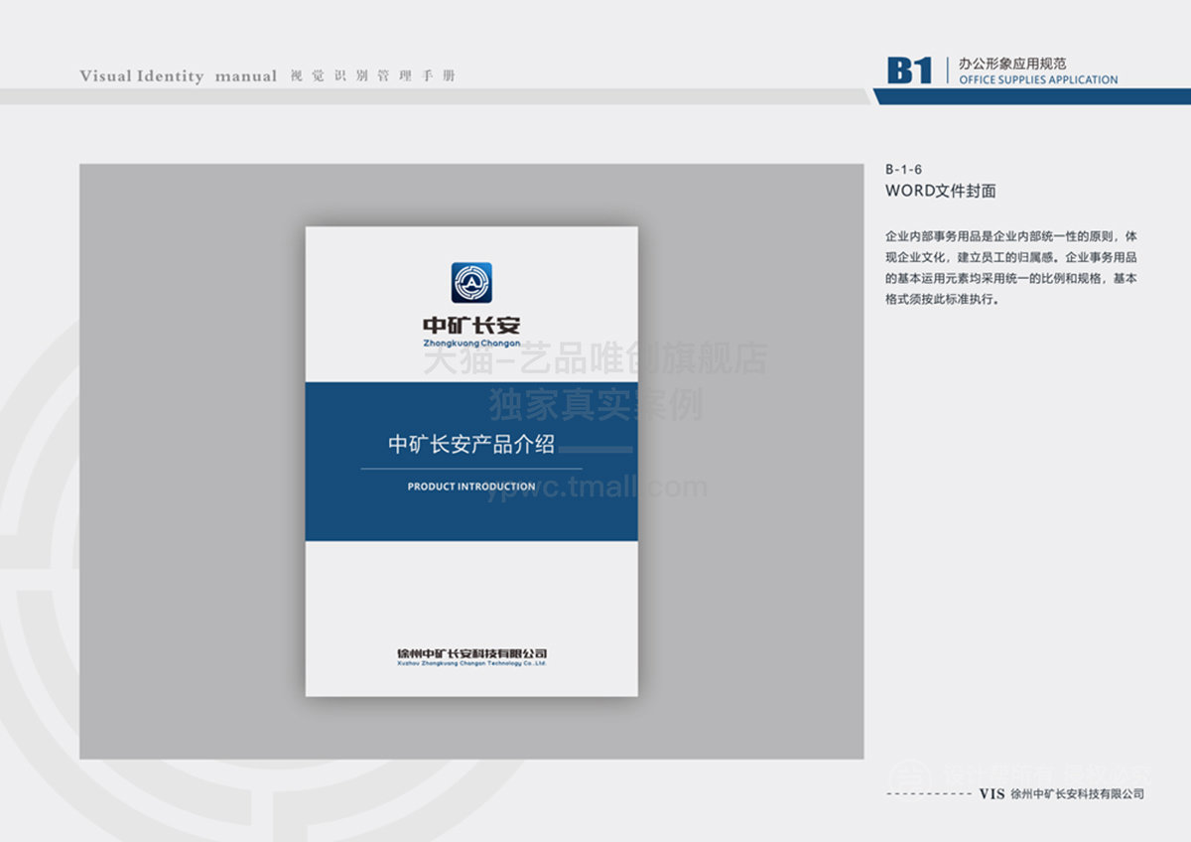Click the 'B1' section label
Screen dimensions: 1191x842
pyautogui.click(x=910, y=70)
